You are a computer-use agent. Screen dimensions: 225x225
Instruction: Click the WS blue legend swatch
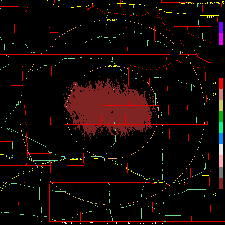[221, 139]
